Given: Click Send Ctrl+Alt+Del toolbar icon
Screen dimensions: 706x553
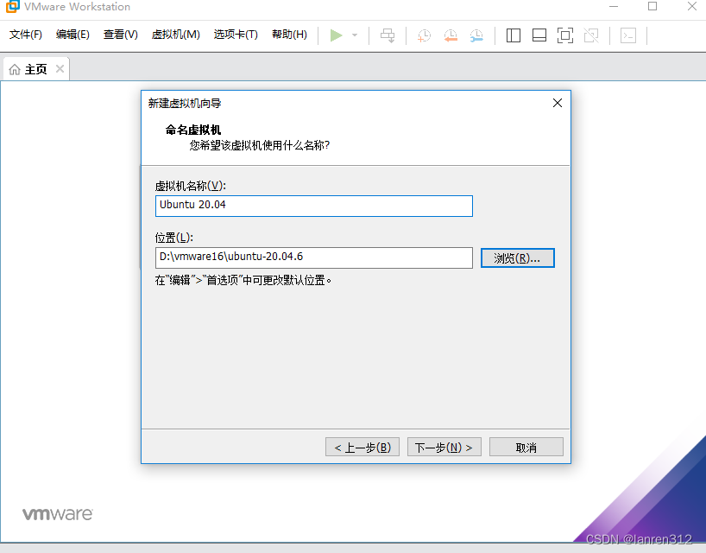Looking at the screenshot, I should [388, 35].
